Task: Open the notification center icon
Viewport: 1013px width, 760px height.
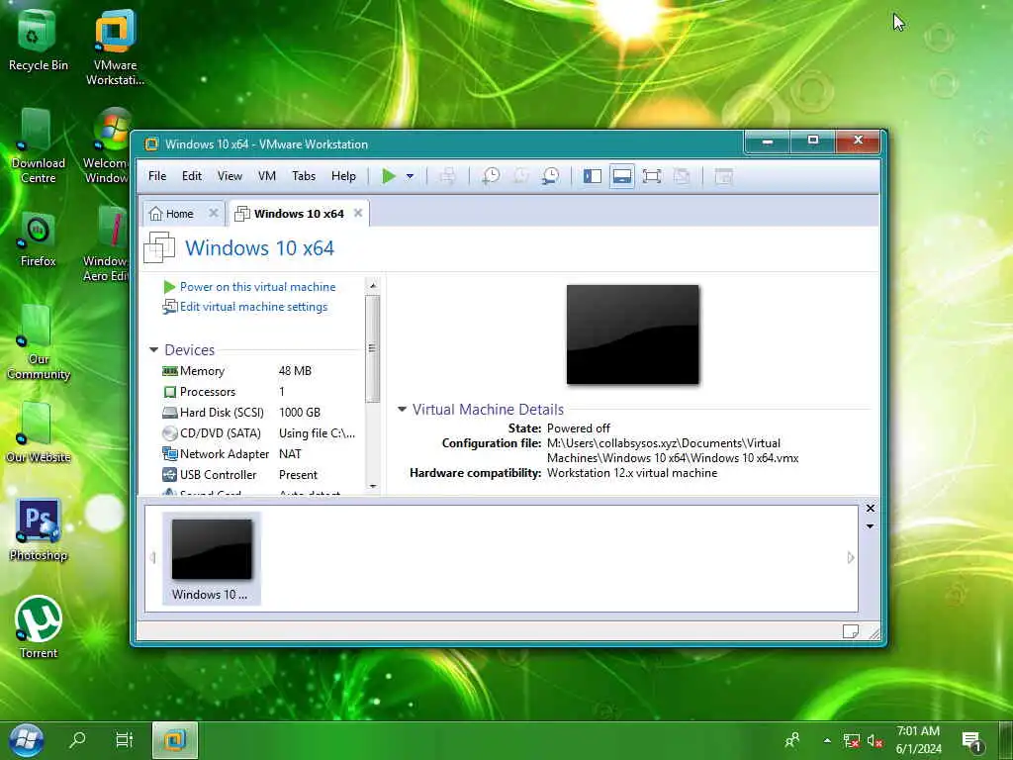Action: pyautogui.click(x=971, y=741)
